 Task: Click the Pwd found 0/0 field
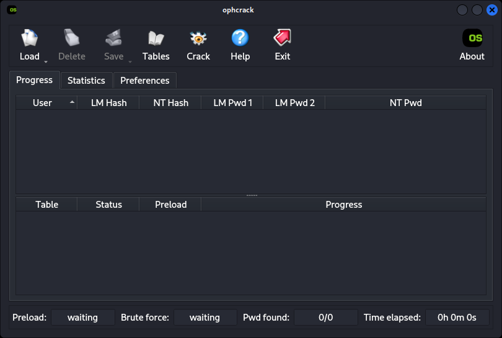pyautogui.click(x=325, y=317)
